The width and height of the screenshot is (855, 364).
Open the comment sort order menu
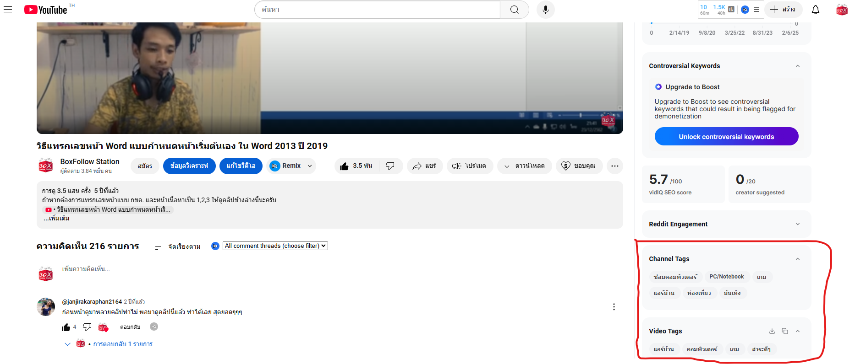(178, 246)
